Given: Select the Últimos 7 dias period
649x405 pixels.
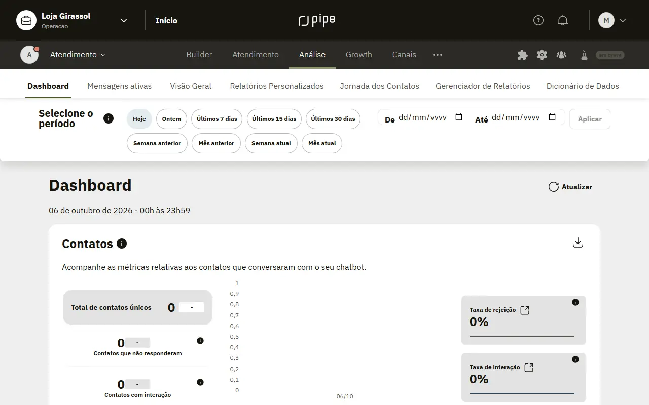Looking at the screenshot, I should tap(217, 119).
